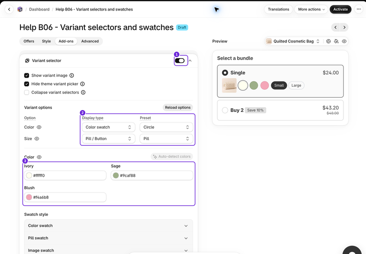Collapse the Variant selector panel chevron

click(x=190, y=61)
